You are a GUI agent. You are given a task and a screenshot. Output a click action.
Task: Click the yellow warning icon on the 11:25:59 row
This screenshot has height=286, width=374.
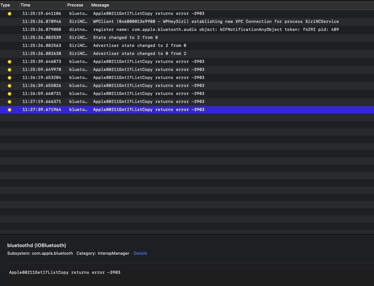tap(9, 69)
